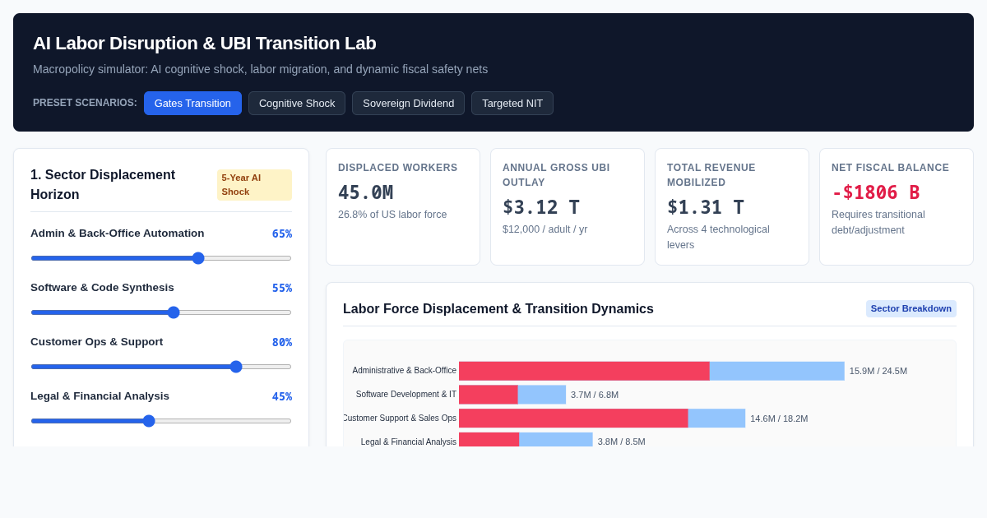The image size is (987, 518).
Task: Click the 80% customer ops value
Action: [x=282, y=342]
